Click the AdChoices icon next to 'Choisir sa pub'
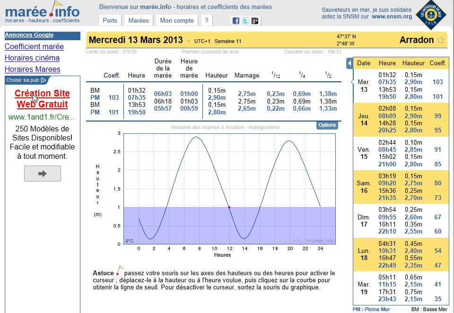Screen dimensions: 454x313 point(44,80)
